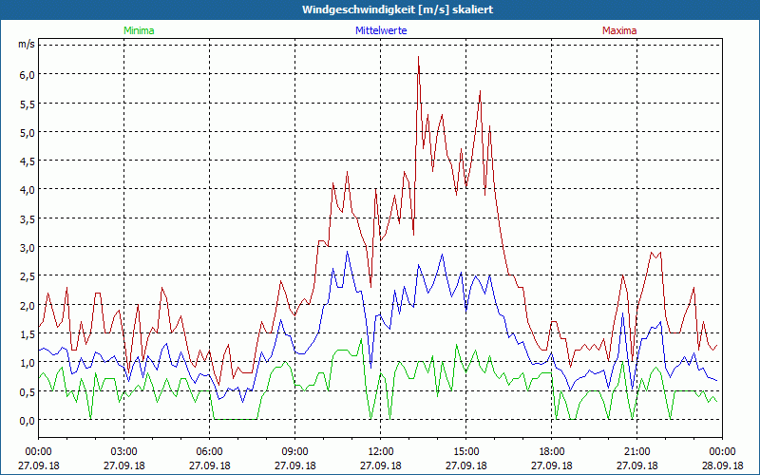Click the blue Mittelwerte legend label

click(x=381, y=30)
